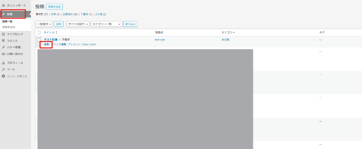Click the Clear Cache row action link

click(89, 44)
